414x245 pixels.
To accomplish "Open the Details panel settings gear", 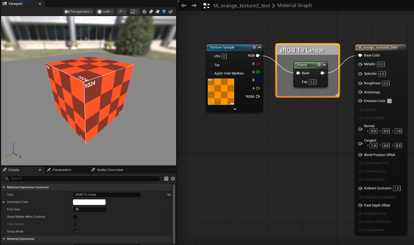I will (173, 179).
